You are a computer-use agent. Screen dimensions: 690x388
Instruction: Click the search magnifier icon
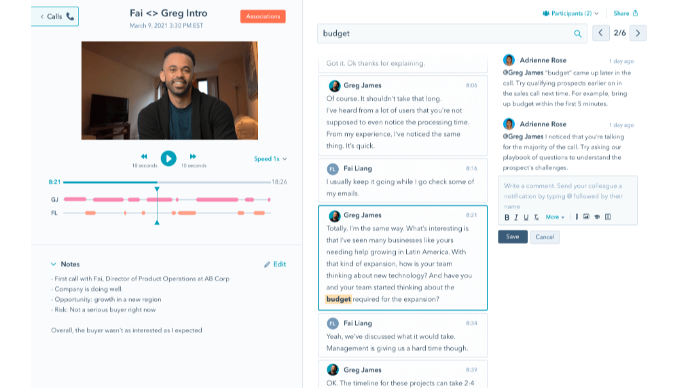(x=578, y=33)
